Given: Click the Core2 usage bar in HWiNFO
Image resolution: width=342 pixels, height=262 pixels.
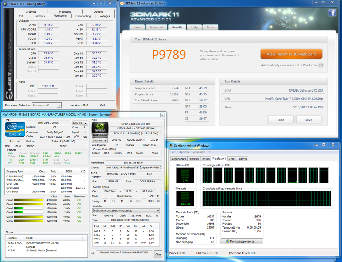Looking at the screenshot, I should tap(29, 208).
